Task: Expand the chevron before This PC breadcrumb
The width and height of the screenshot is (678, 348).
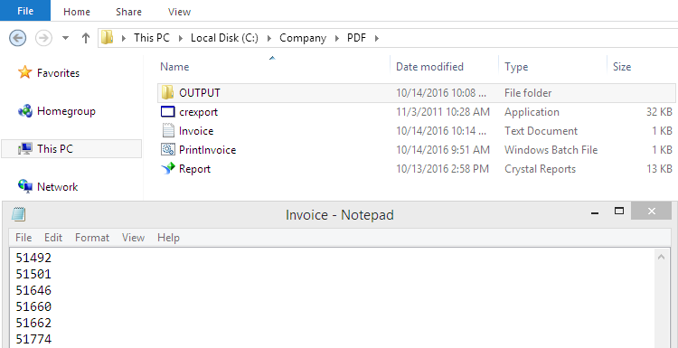Action: point(124,38)
